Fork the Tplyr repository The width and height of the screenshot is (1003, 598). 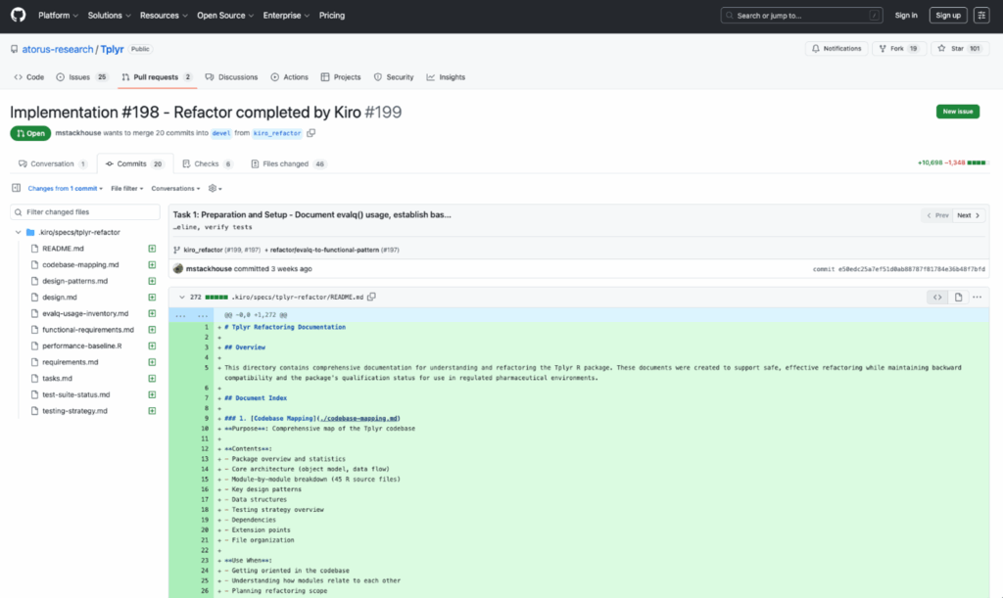(897, 48)
